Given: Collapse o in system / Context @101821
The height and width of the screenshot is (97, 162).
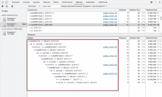Looking at the screenshot, I should (x=43, y=62).
